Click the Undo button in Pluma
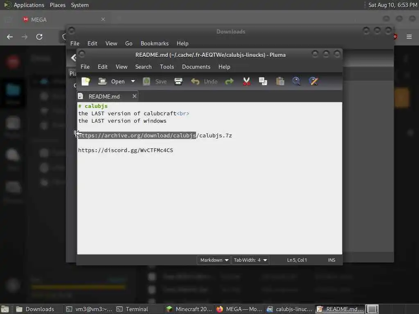The height and width of the screenshot is (314, 419). coord(205,81)
